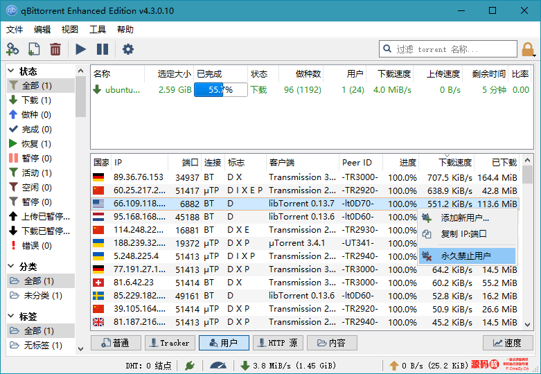
Task: Open the 视图 menu
Action: (x=70, y=30)
